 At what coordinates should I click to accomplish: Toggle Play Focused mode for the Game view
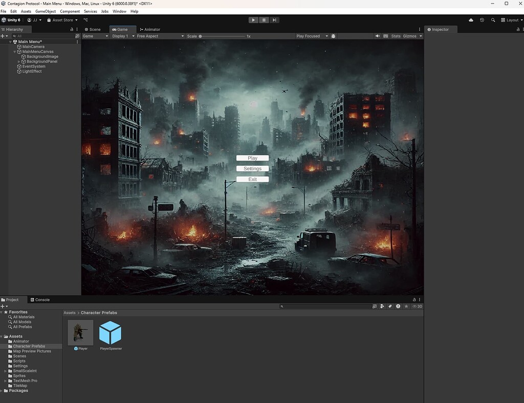point(310,36)
